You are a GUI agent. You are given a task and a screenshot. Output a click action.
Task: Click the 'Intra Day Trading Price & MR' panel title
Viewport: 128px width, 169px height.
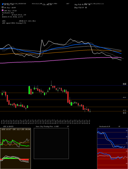point(47,126)
